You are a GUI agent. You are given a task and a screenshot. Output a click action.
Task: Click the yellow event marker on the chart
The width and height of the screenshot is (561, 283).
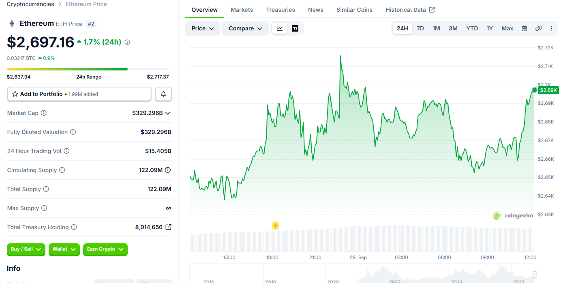point(276,226)
